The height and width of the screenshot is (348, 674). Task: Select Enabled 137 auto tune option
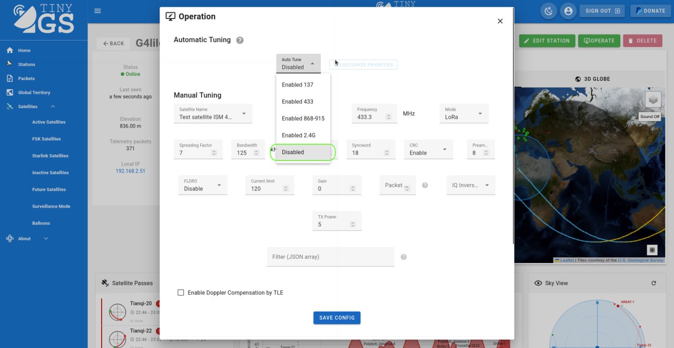click(x=303, y=85)
